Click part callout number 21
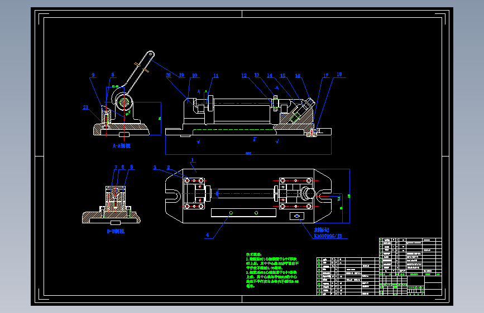 [x=85, y=107]
